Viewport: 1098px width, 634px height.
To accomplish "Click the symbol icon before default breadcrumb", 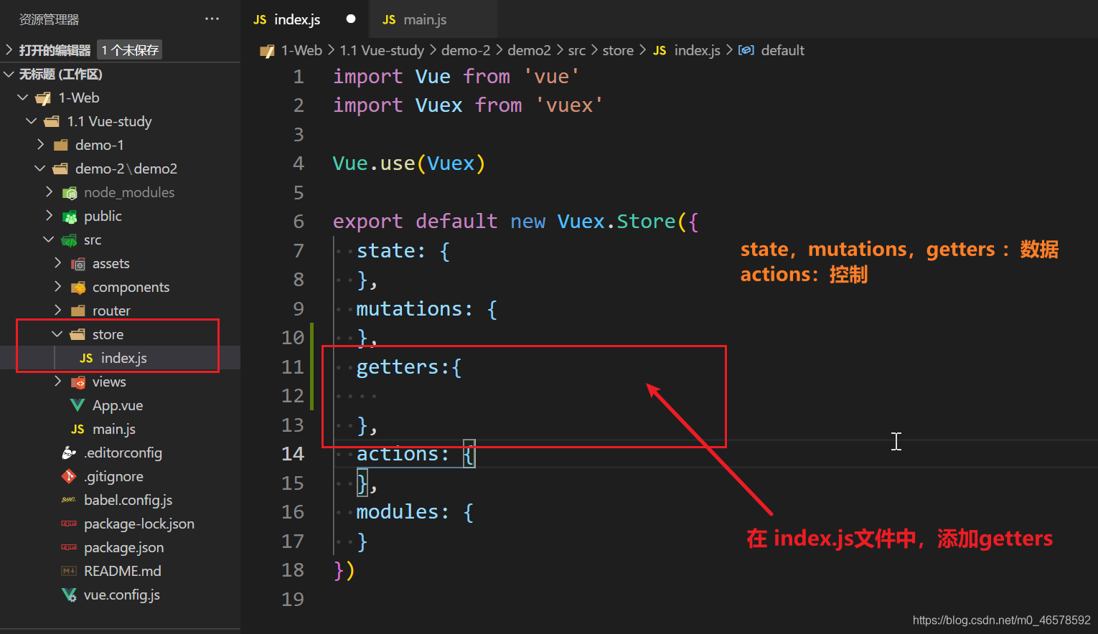I will point(746,50).
